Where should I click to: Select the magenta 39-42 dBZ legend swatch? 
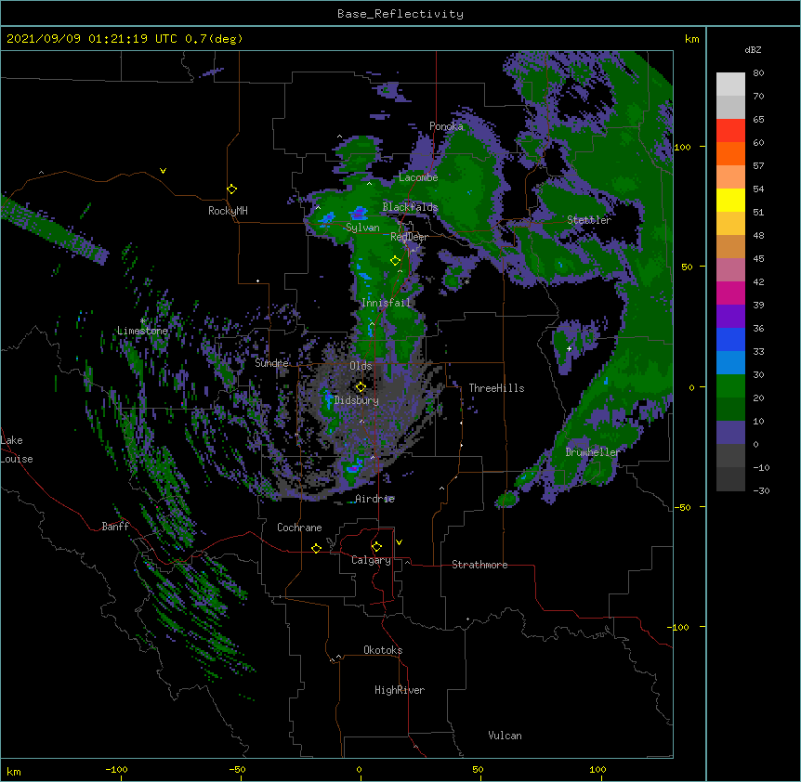730,293
